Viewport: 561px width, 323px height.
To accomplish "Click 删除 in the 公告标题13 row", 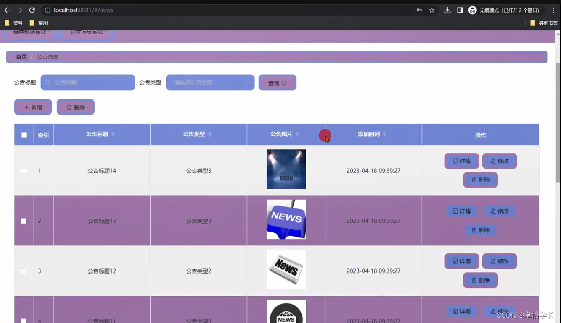I will click(x=481, y=230).
